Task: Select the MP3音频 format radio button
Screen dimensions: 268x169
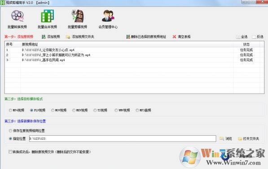Action: [137, 110]
